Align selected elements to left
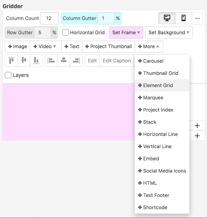This screenshot has height=218, width=207. coord(51,61)
